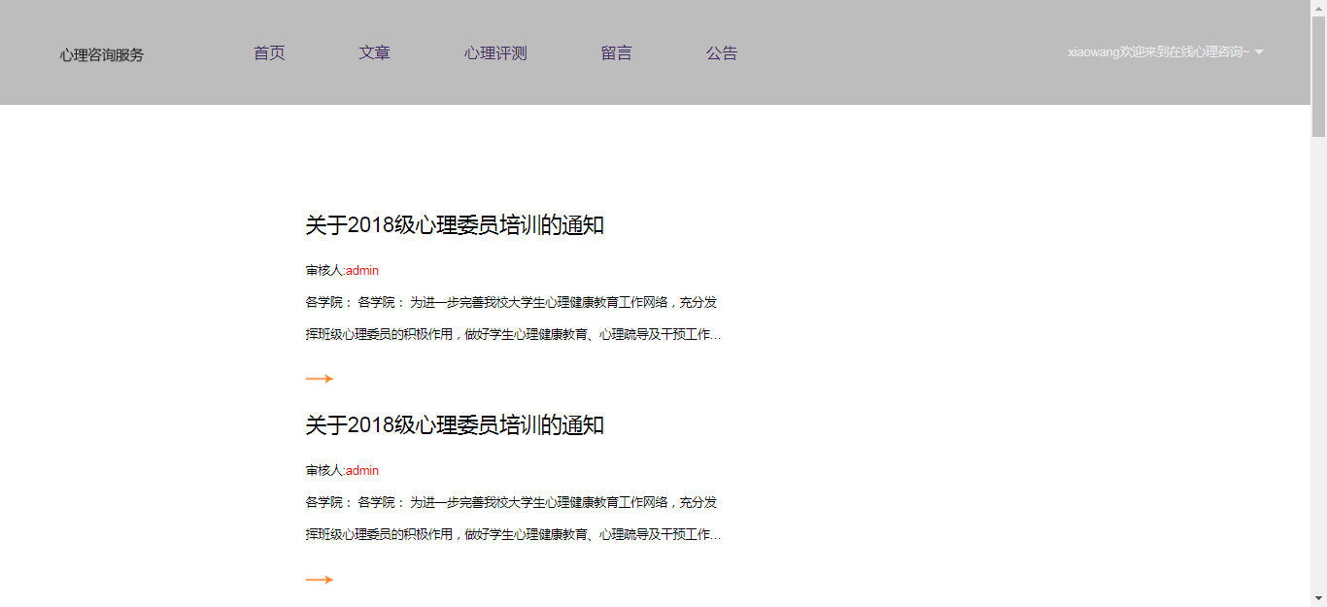Click the vertical scrollbar thumb
The image size is (1327, 607).
point(1318,76)
